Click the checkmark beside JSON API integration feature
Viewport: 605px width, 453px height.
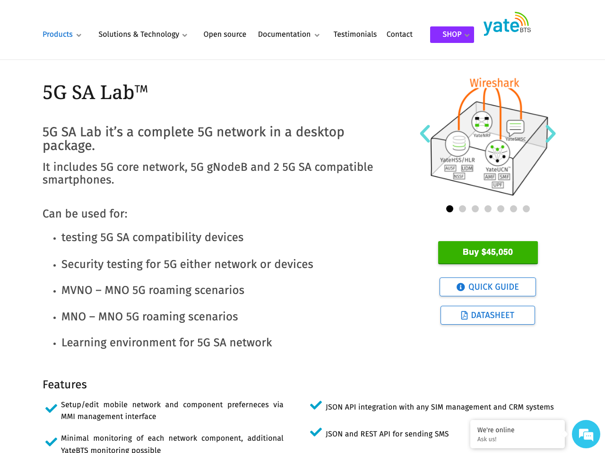(315, 405)
